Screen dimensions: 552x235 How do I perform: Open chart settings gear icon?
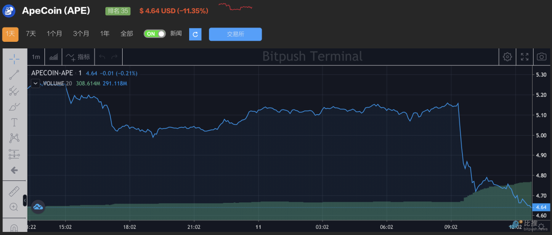tap(508, 57)
